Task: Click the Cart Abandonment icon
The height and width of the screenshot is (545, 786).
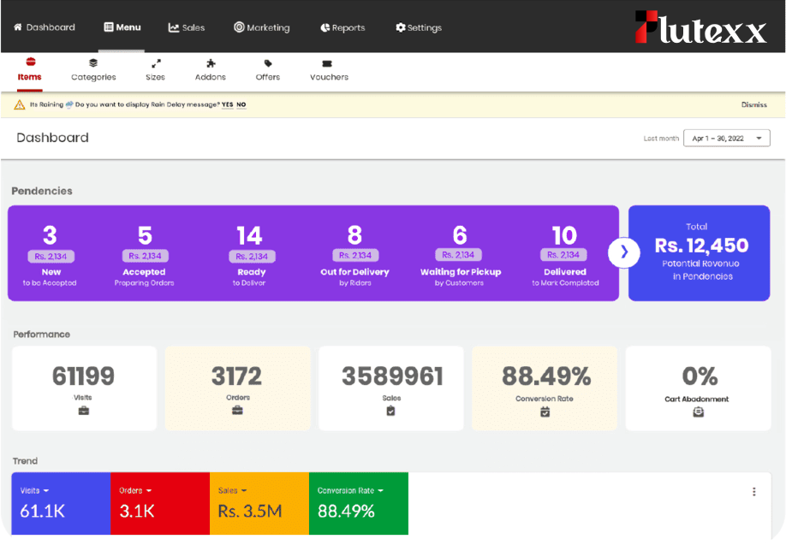Action: 698,412
